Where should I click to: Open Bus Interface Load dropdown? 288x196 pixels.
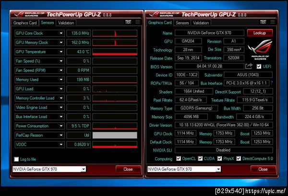click(x=61, y=117)
